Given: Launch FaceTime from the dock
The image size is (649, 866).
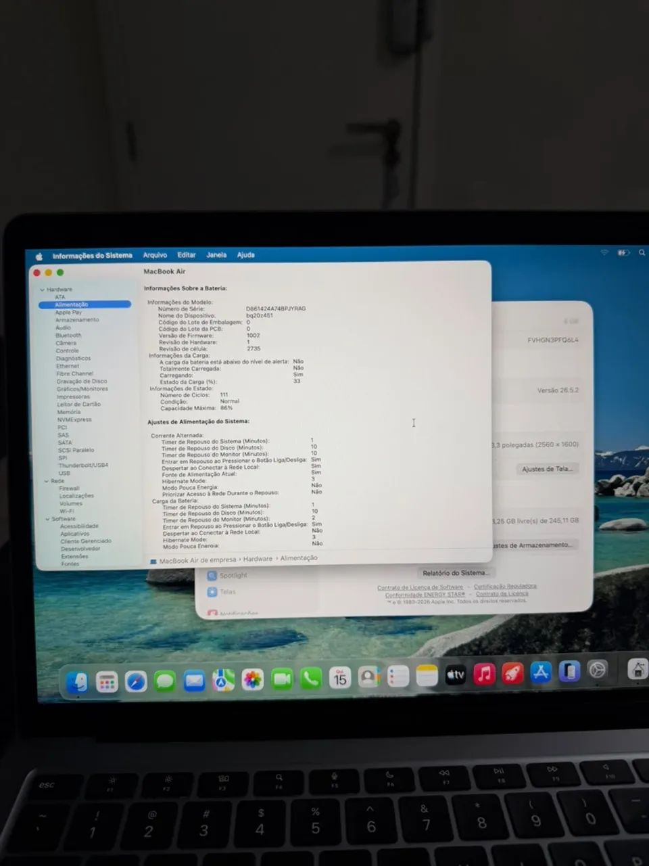Looking at the screenshot, I should (282, 679).
